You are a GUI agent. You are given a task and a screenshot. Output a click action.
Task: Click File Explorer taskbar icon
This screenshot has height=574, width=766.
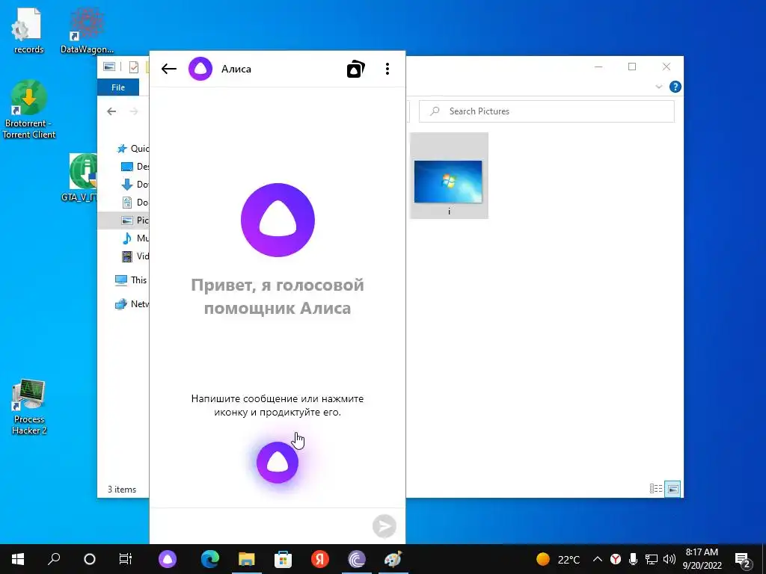(247, 559)
